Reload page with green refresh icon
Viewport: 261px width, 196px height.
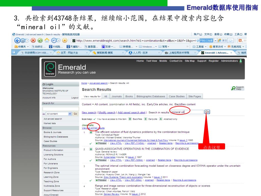pyautogui.click(x=40, y=40)
